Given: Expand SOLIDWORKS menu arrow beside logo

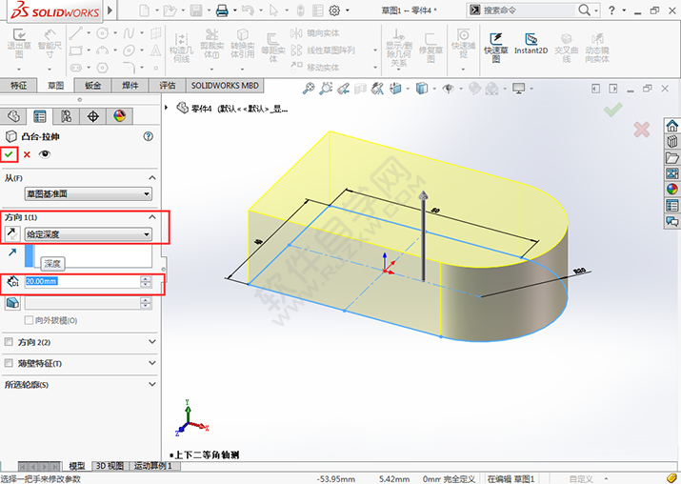Looking at the screenshot, I should 110,10.
